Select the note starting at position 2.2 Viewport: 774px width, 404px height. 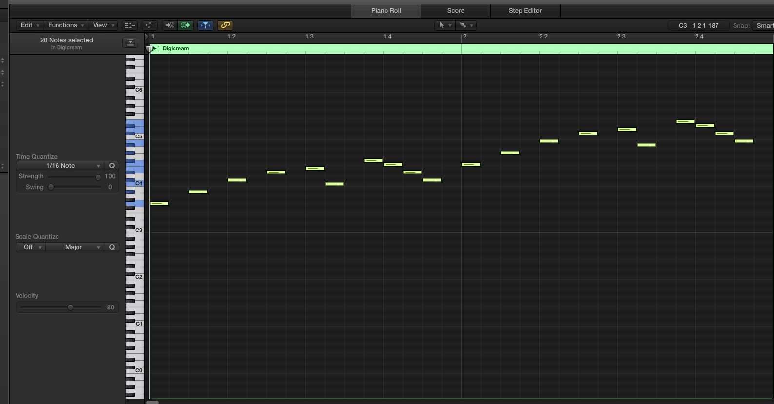549,141
